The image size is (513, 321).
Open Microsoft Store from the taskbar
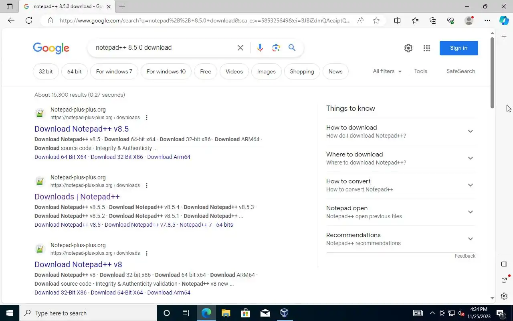(245, 313)
